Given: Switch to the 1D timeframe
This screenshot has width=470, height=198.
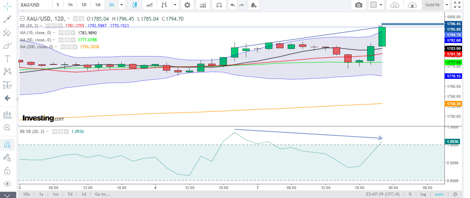Looking at the screenshot, I should (84, 5).
